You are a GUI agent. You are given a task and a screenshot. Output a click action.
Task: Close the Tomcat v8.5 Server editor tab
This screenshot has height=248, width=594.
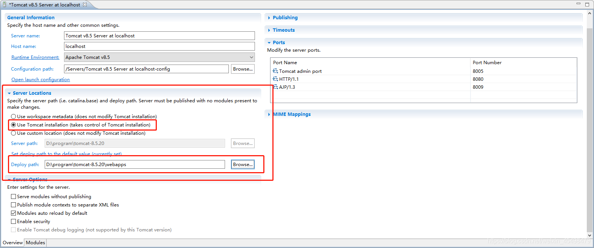(85, 5)
